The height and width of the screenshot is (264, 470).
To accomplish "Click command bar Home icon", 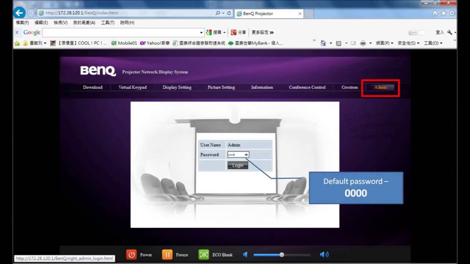I will click(x=323, y=43).
